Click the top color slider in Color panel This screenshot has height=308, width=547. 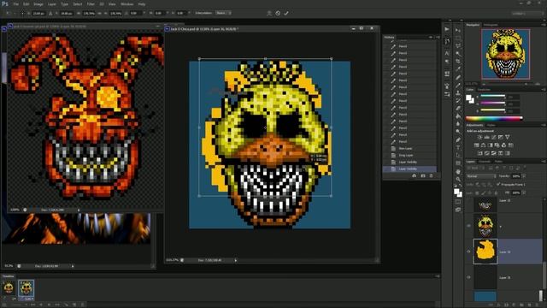coord(493,96)
